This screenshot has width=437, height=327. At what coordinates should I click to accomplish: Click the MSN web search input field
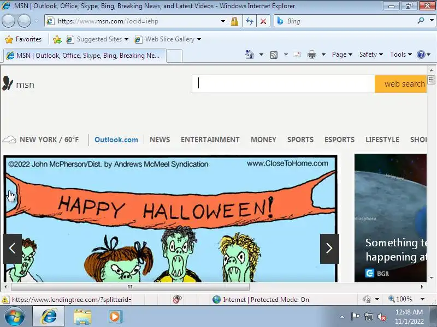283,84
